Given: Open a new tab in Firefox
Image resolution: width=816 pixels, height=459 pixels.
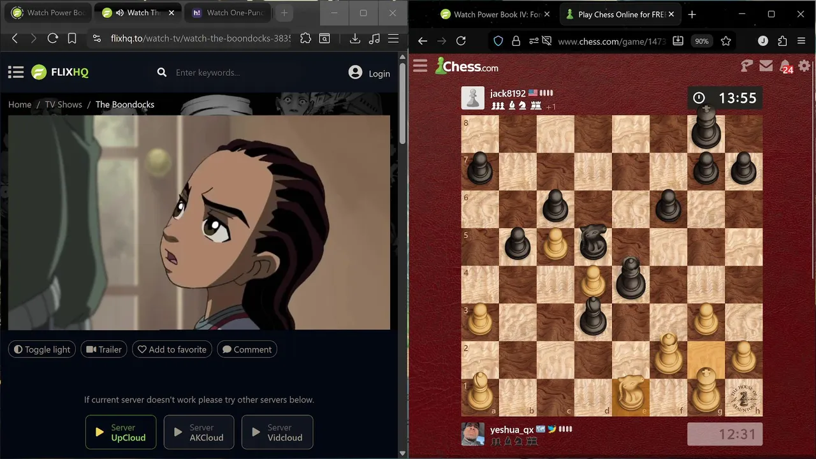Looking at the screenshot, I should (x=692, y=14).
